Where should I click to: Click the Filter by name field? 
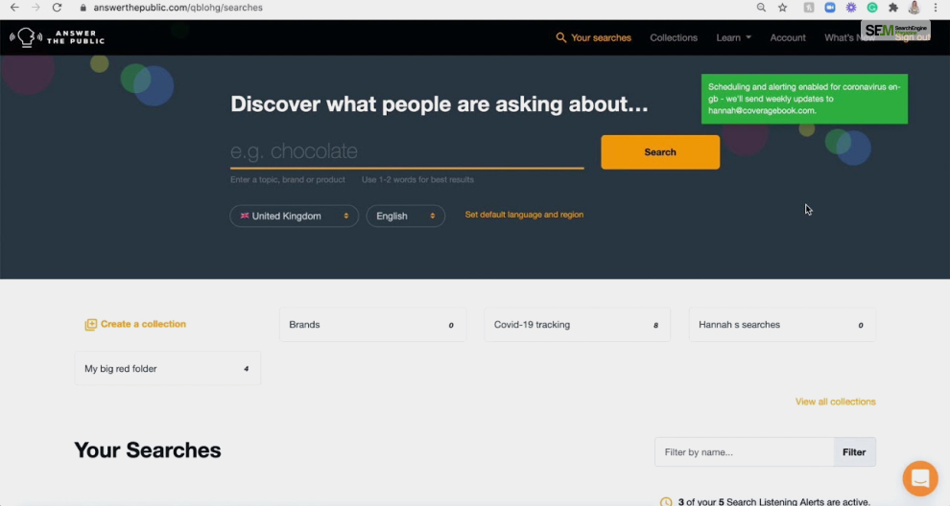pos(744,452)
